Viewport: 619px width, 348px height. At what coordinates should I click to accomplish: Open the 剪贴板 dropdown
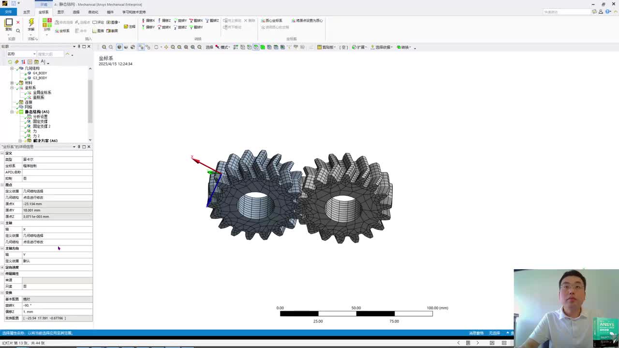(326, 47)
